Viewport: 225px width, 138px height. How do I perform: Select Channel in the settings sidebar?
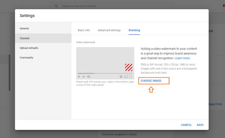43,38
